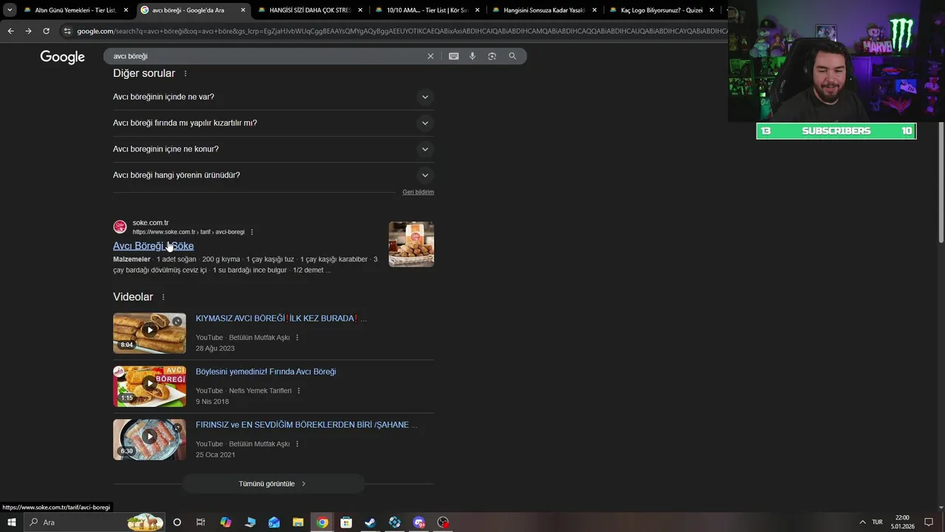
Task: Click the soke.com.tr breadcrumb URL text
Action: click(188, 232)
